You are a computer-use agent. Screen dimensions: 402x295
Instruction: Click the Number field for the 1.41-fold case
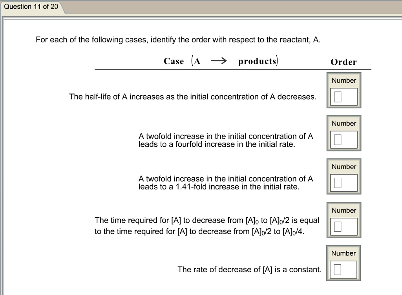[344, 182]
